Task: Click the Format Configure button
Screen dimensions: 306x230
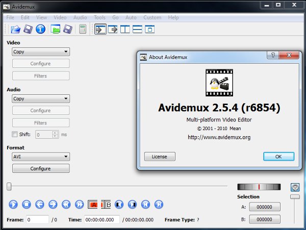Action: (41, 169)
